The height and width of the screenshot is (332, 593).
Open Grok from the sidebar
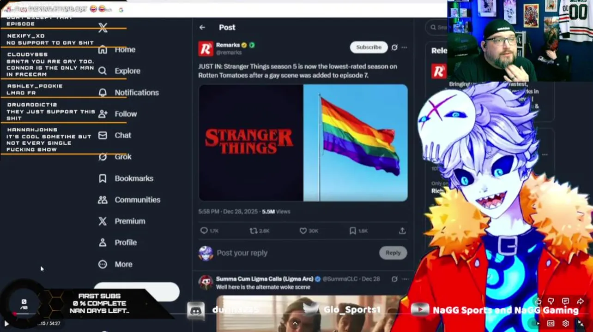115,157
